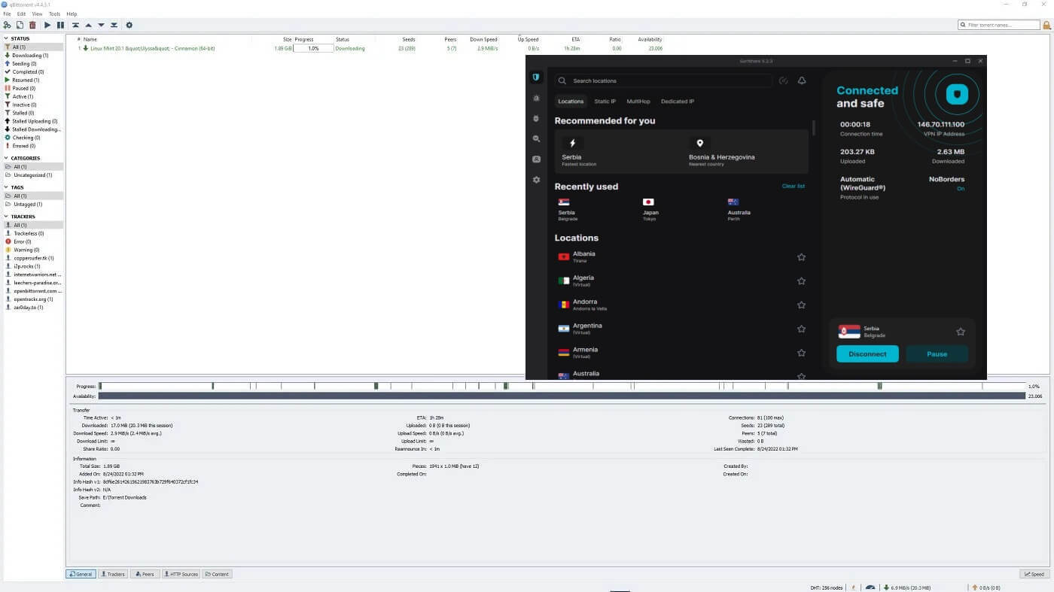Favorite Armenia with its star icon

[801, 353]
